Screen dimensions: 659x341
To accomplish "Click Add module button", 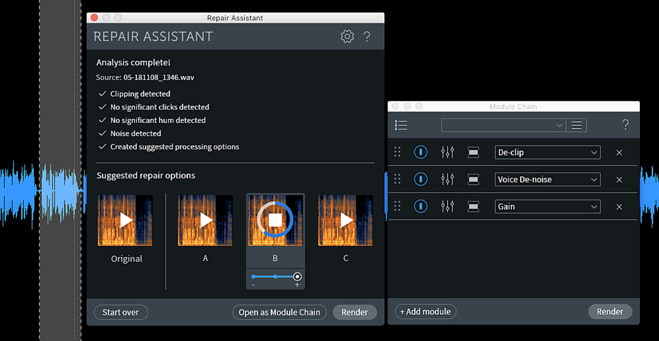I will point(425,312).
